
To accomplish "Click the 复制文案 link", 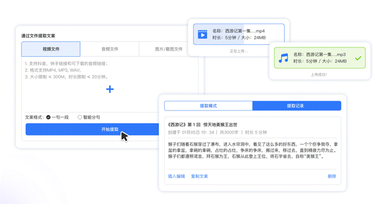I will [200, 176].
